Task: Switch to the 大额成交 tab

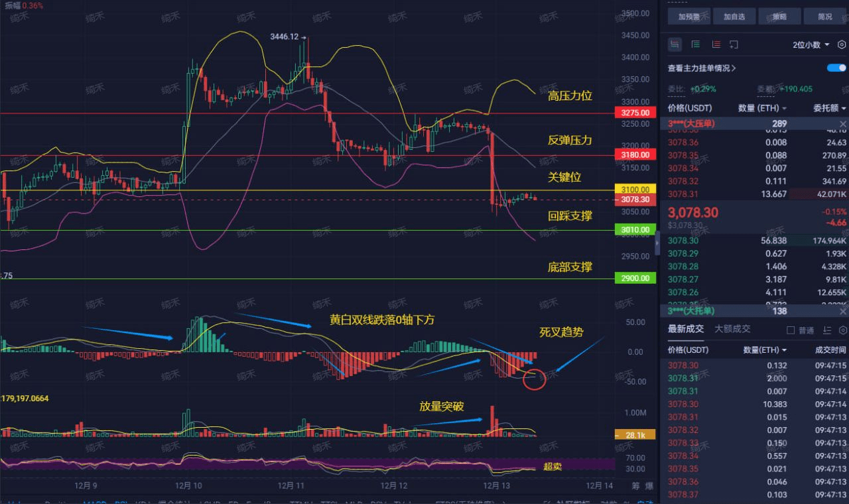Action: click(732, 329)
